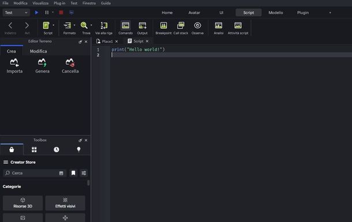Open the File menu
352x222 pixels.
click(x=5, y=3)
